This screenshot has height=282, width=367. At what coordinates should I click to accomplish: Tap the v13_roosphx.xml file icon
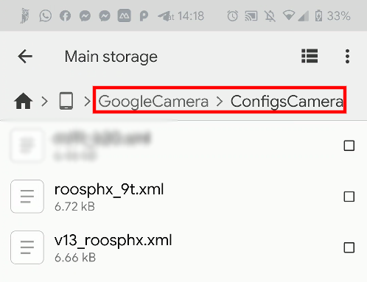click(x=27, y=247)
